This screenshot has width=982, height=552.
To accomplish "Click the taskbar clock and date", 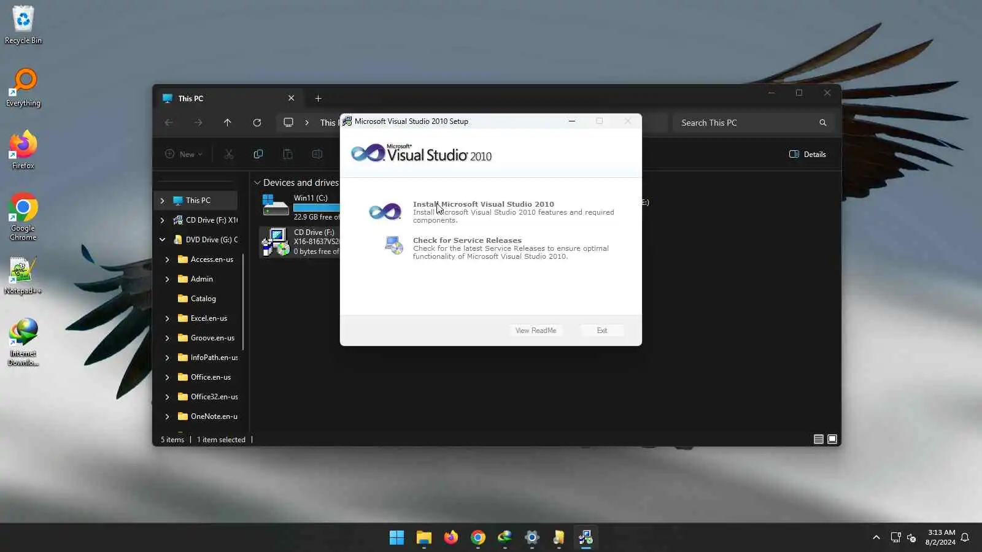I will tap(940, 537).
